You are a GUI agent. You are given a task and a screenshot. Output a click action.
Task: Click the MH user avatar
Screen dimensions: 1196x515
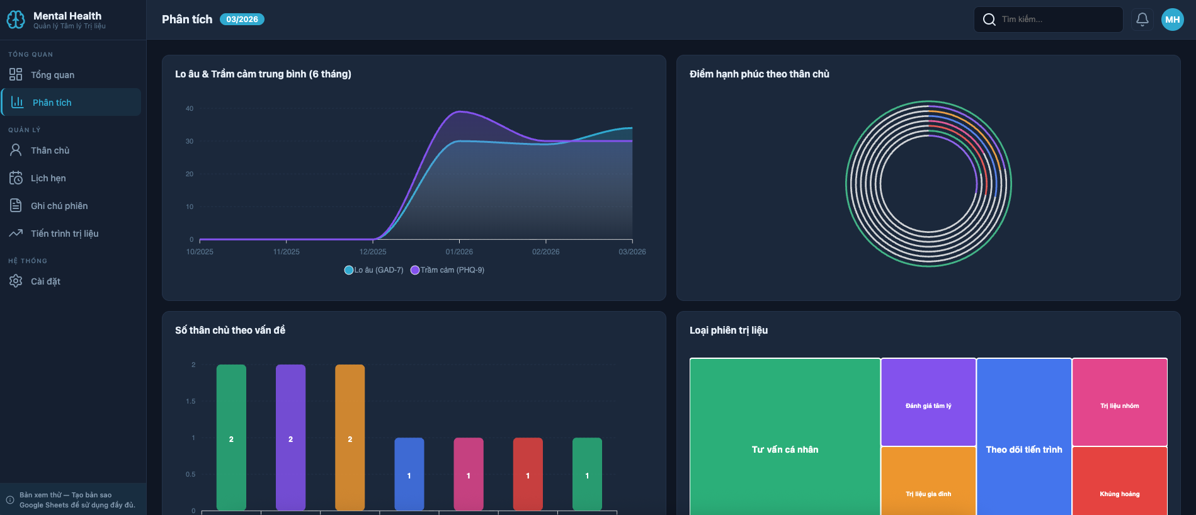tap(1172, 20)
